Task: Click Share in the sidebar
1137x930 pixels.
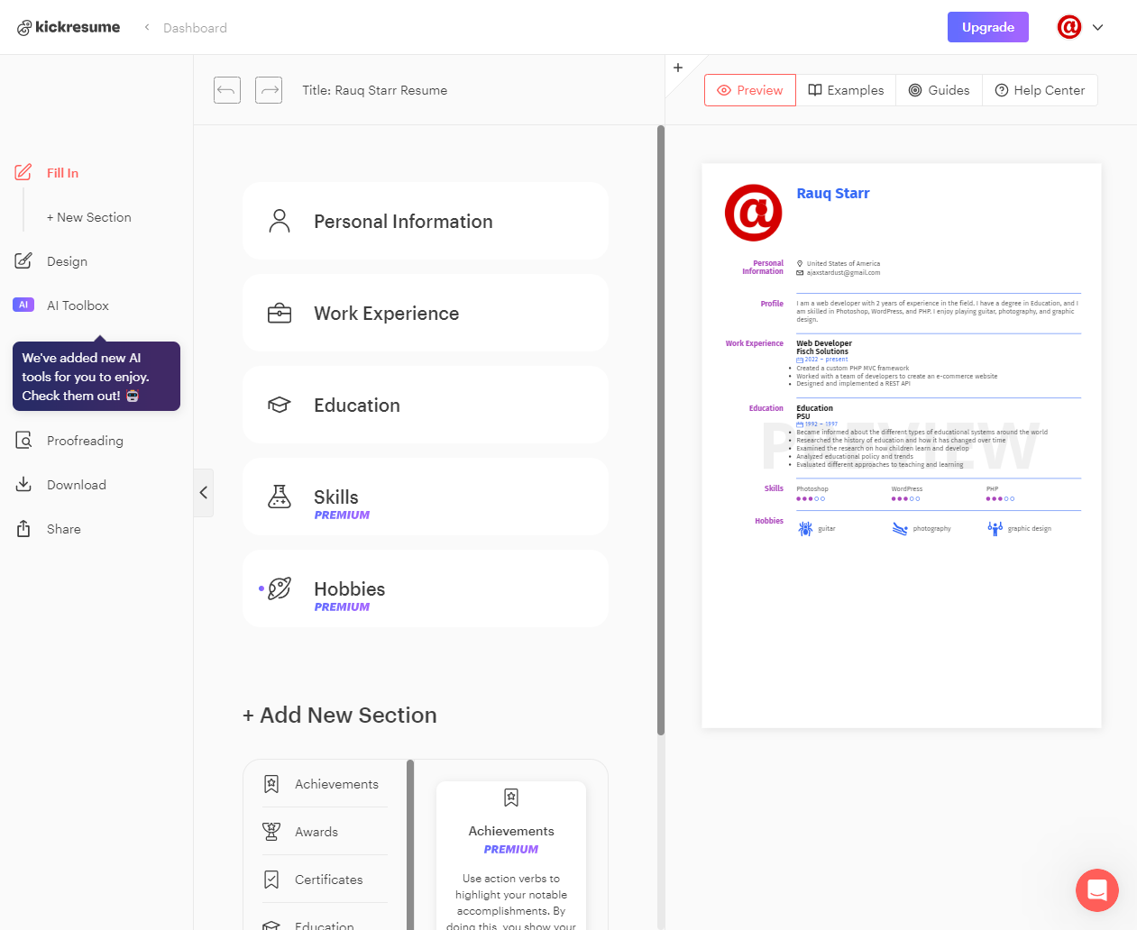Action: [63, 529]
